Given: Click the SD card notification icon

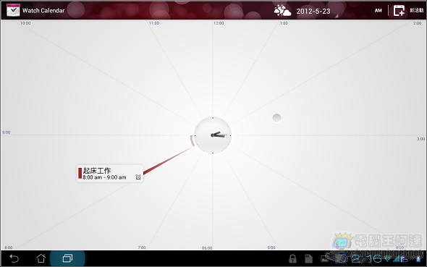Looking at the screenshot, I should [308, 258].
